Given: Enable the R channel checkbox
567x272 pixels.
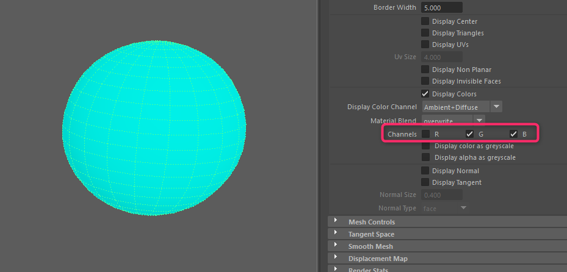Looking at the screenshot, I should tap(425, 134).
